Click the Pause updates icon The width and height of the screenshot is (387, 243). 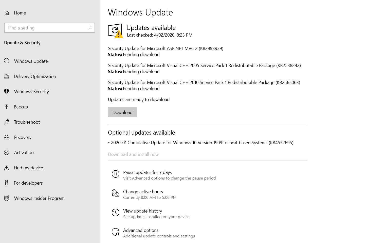pos(115,174)
